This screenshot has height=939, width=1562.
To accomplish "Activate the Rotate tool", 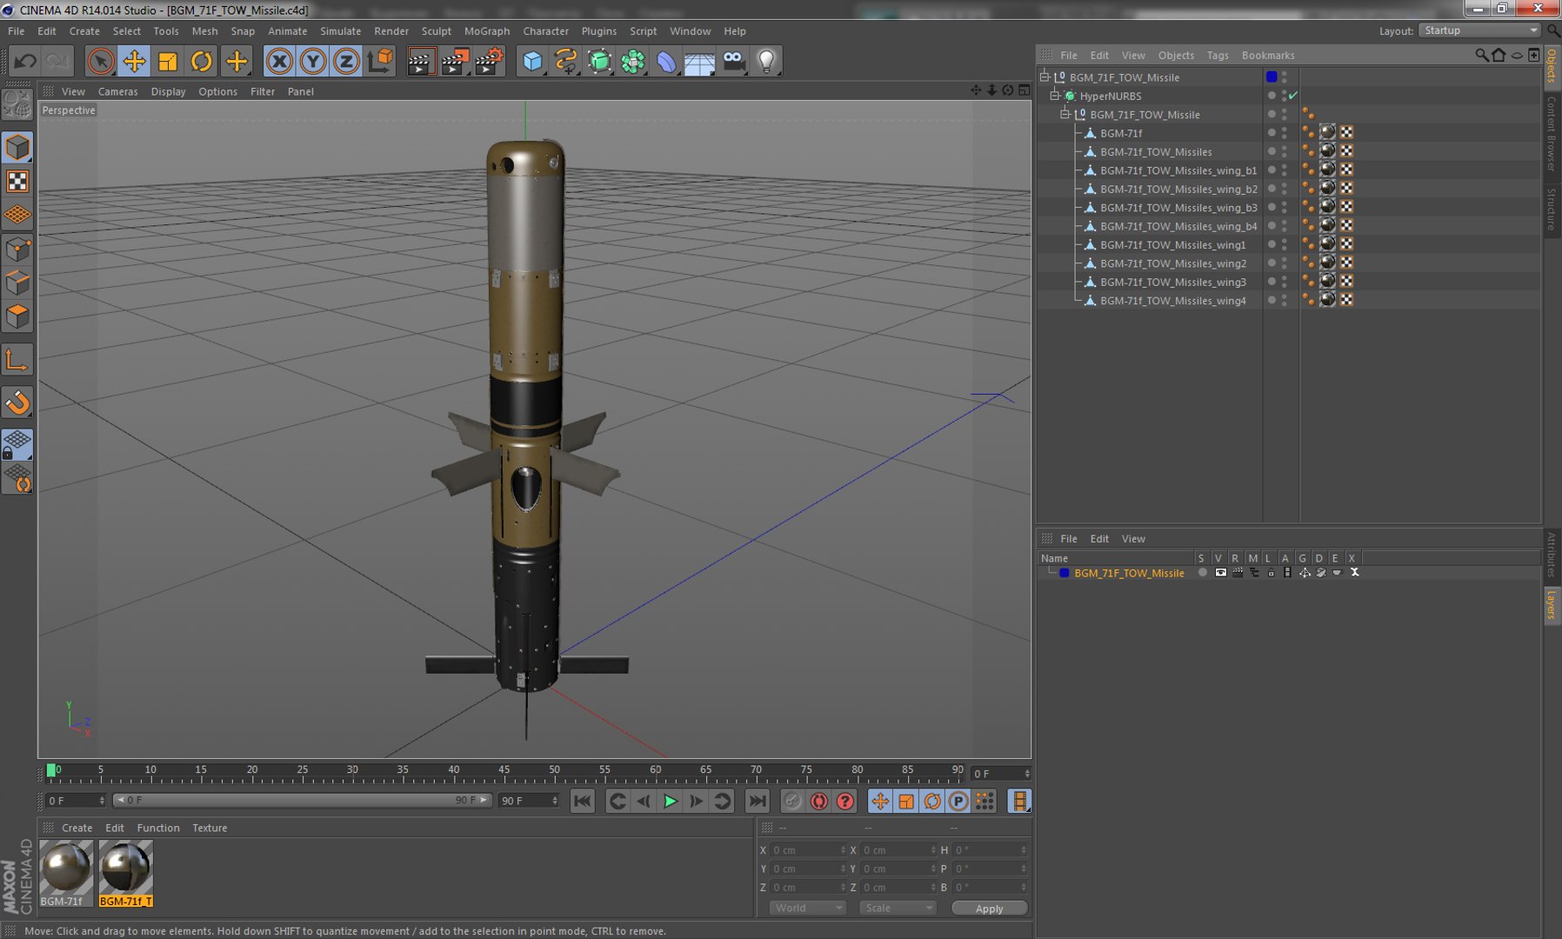I will [x=202, y=61].
